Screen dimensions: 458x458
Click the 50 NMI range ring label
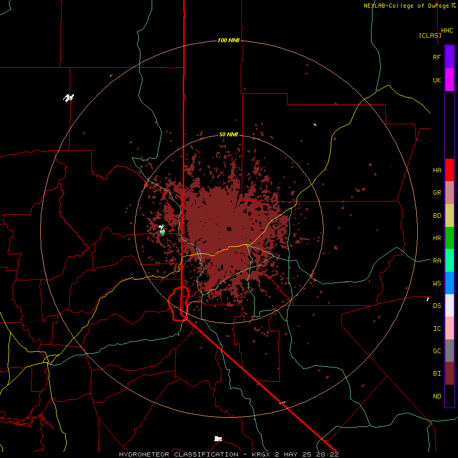click(228, 134)
